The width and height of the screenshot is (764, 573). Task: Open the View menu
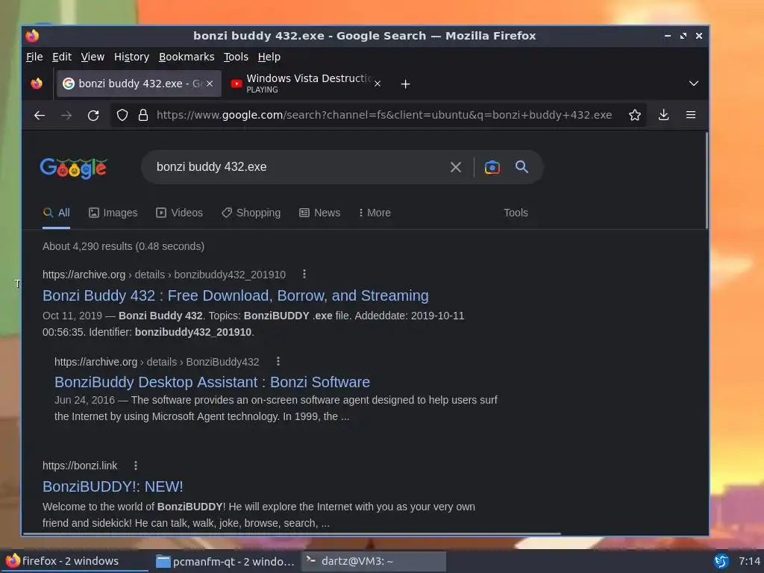(x=93, y=57)
